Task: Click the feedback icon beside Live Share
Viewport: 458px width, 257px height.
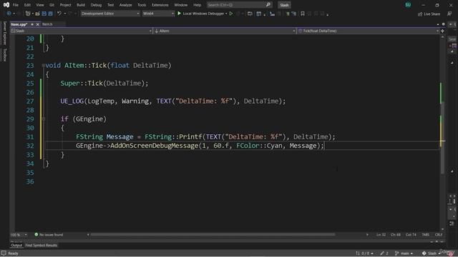Action: (x=449, y=14)
